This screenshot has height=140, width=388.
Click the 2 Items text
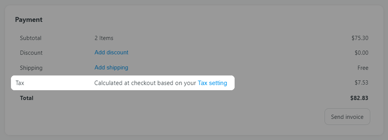104,38
